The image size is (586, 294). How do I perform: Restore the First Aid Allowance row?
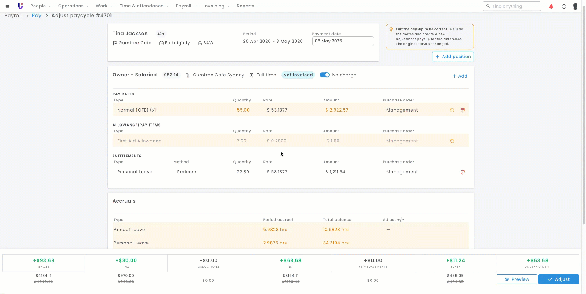coord(452,141)
